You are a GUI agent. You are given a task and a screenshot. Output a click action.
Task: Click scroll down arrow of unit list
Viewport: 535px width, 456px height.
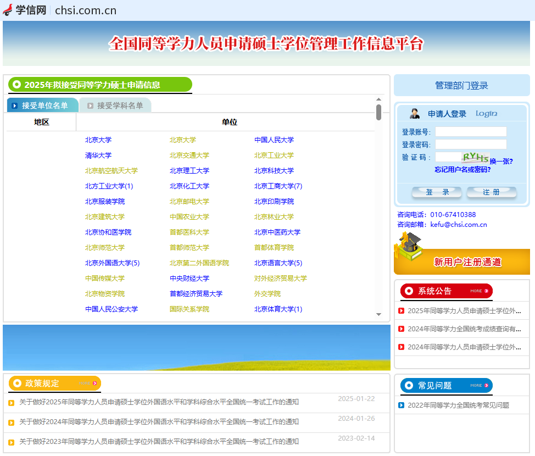coord(379,314)
